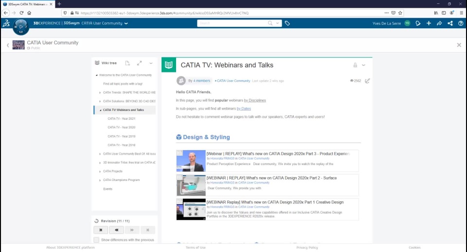
Task: Select CATIA TV - Year 2021 page
Action: click(x=122, y=119)
